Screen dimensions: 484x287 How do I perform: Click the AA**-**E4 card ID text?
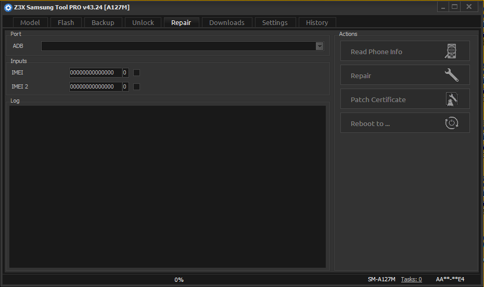point(450,279)
